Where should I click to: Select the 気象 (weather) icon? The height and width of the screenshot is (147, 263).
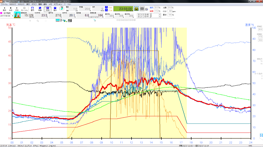pyautogui.click(x=40, y=8)
